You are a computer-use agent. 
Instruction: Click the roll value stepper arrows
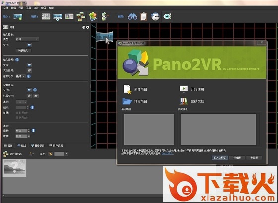tap(29, 136)
